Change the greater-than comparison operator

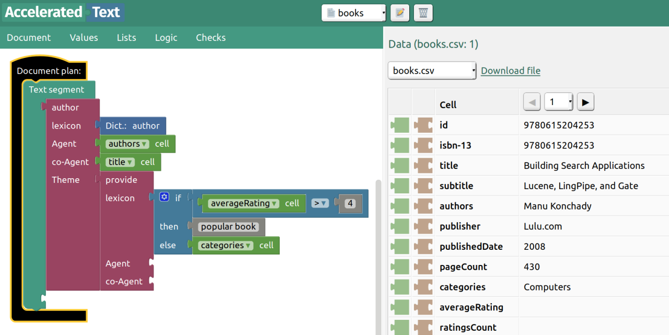[x=319, y=204]
